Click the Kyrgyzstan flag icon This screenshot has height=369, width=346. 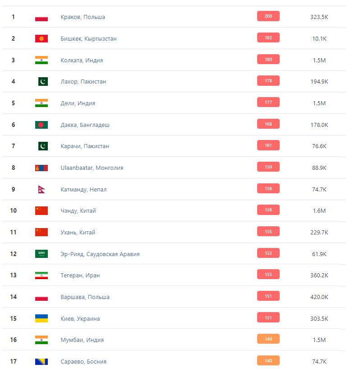pos(42,39)
